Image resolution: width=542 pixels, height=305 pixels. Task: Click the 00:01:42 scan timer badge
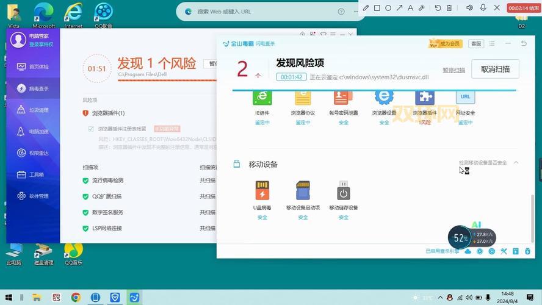(291, 77)
